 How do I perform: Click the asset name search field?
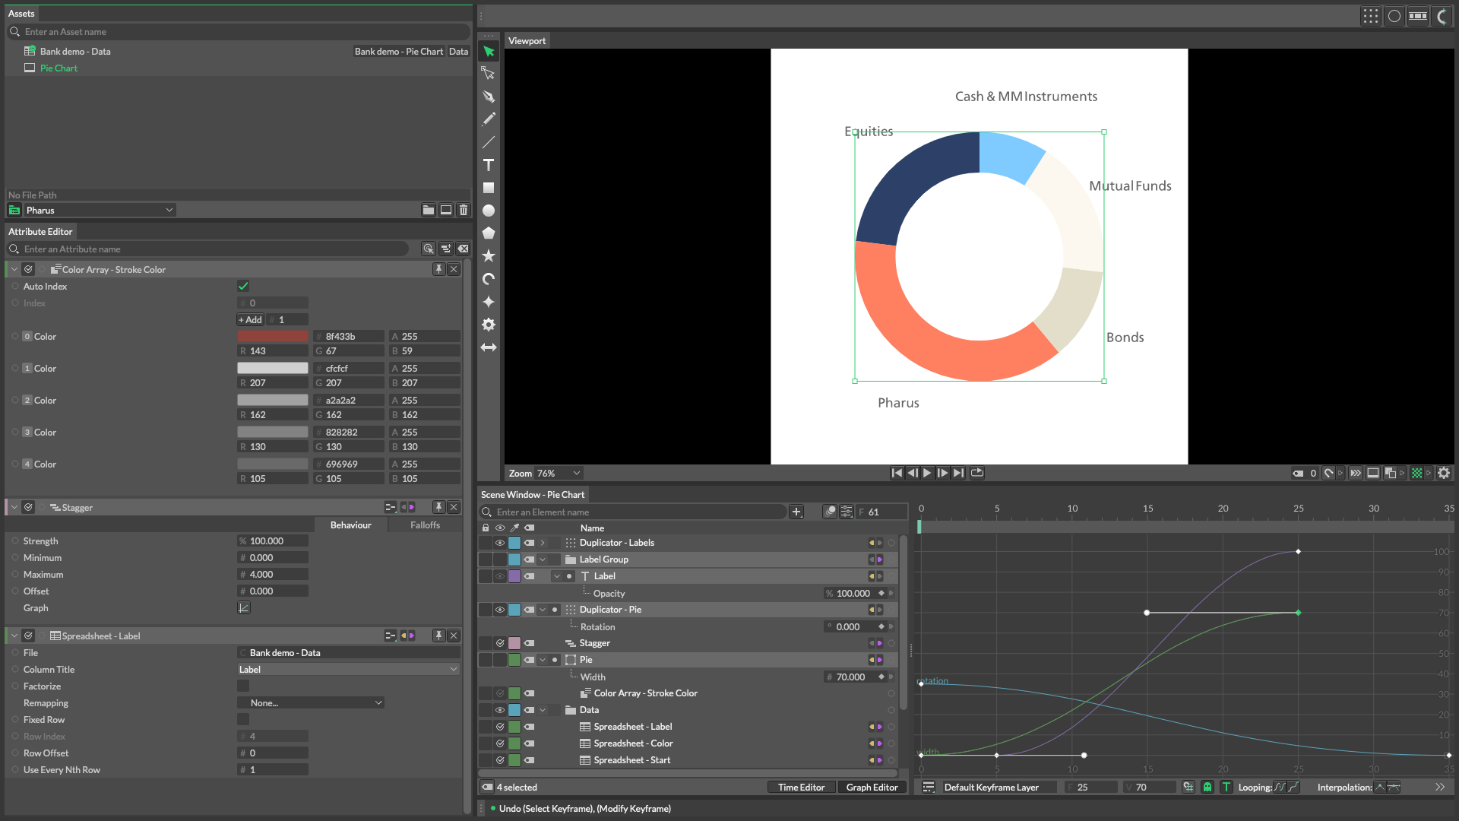(x=243, y=31)
